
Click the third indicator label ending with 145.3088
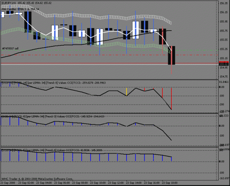pos(52,150)
